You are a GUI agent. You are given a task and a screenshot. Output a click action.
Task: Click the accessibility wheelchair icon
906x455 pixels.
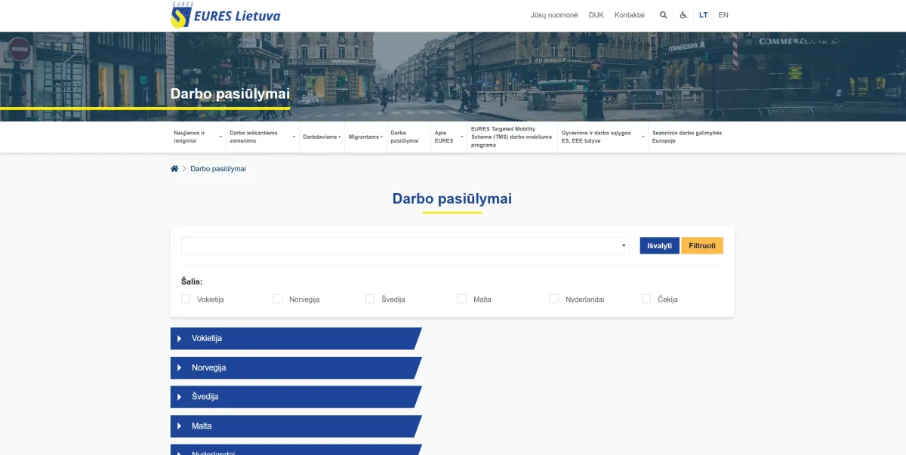tap(683, 15)
